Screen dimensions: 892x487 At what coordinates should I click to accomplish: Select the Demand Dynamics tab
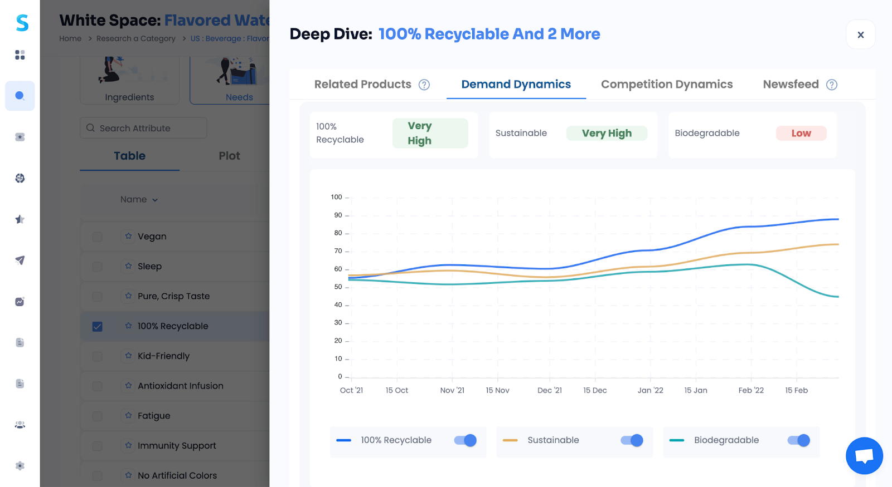(x=516, y=84)
